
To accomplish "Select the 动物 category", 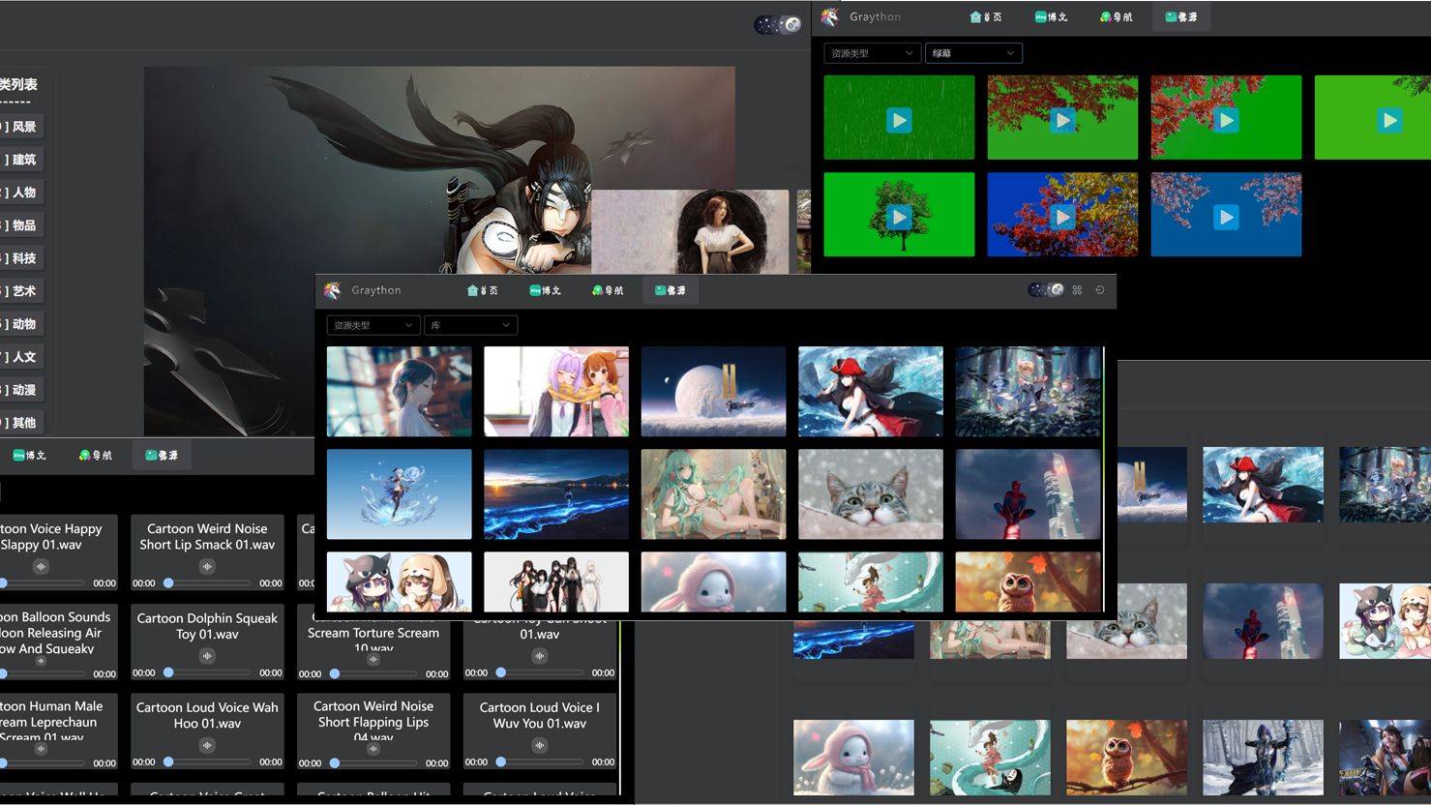I will click(x=21, y=324).
